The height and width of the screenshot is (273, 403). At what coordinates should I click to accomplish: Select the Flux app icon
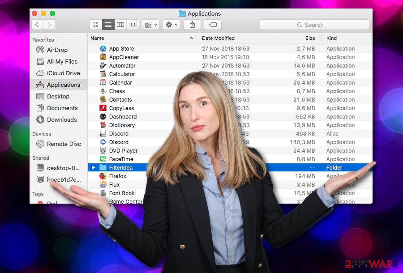tap(103, 184)
